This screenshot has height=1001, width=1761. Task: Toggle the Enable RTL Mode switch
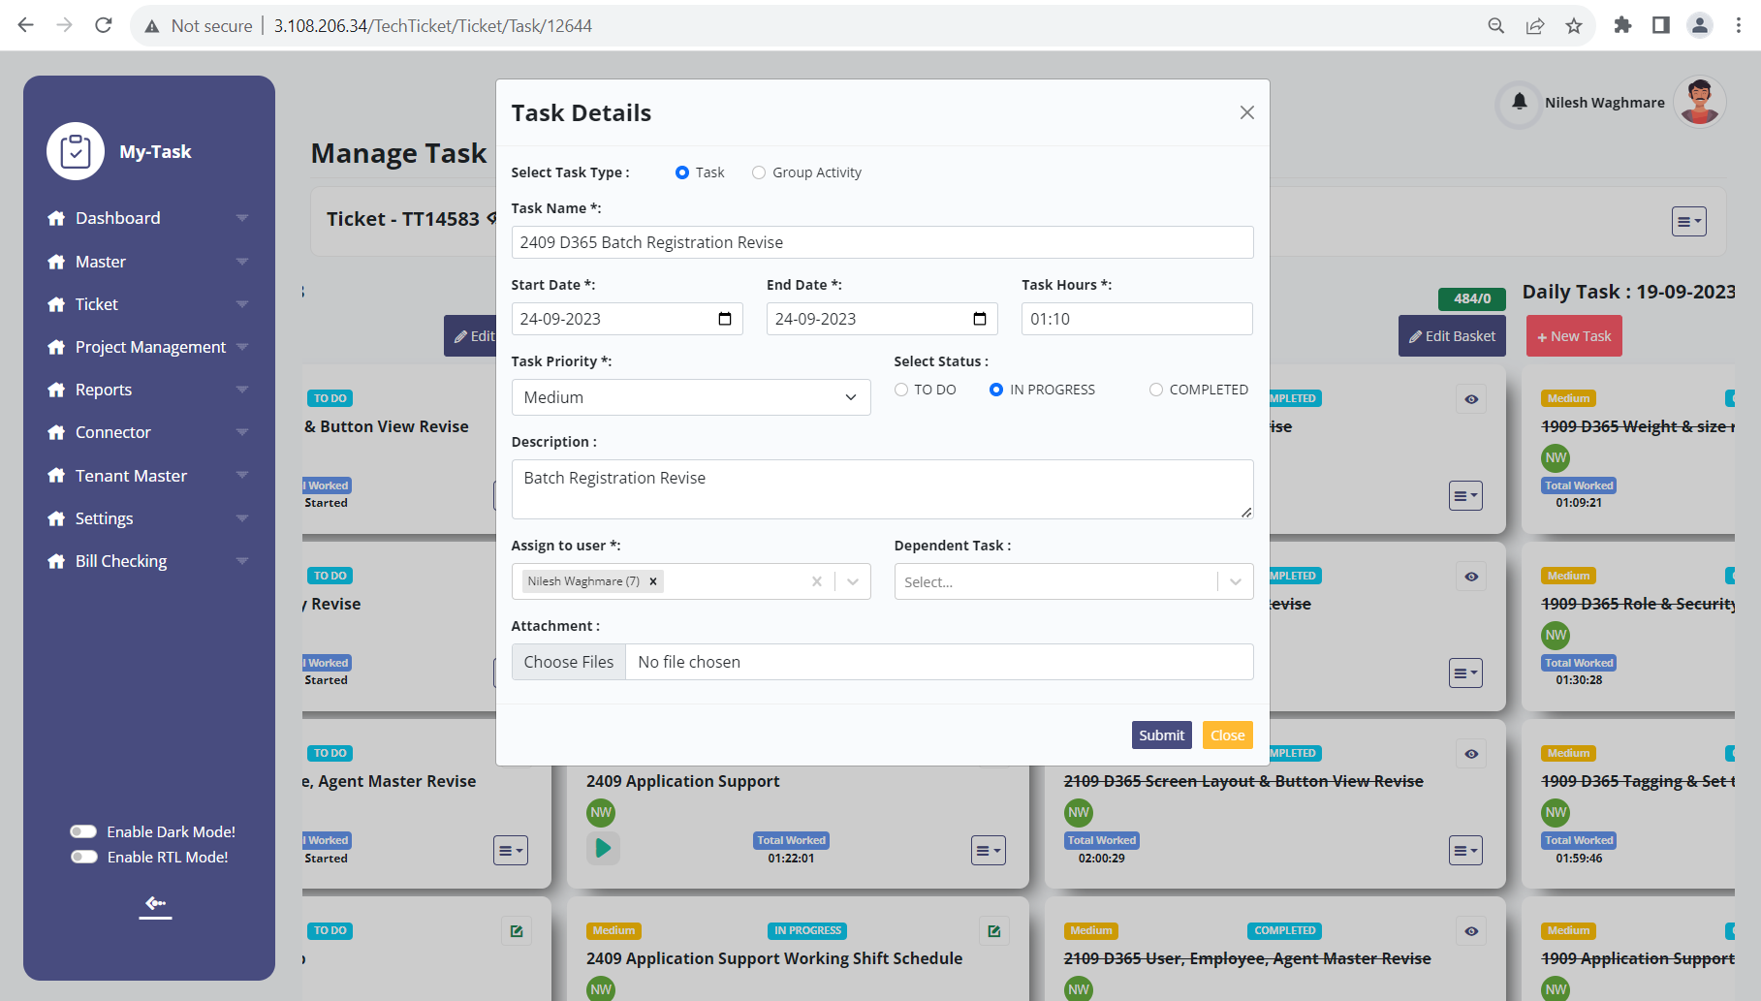tap(83, 857)
